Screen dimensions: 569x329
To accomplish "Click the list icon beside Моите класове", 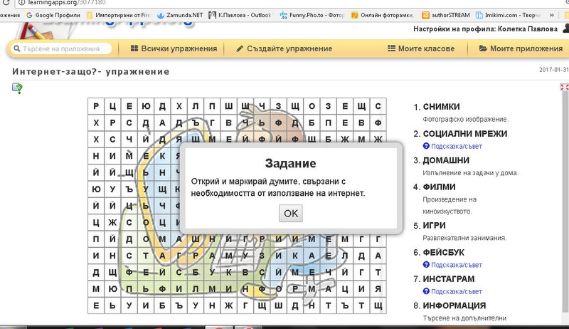I will pyautogui.click(x=391, y=48).
